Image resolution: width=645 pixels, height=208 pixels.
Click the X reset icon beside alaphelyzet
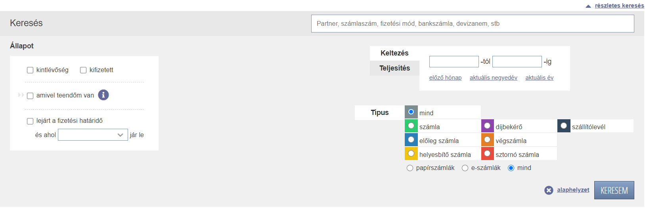pos(549,191)
